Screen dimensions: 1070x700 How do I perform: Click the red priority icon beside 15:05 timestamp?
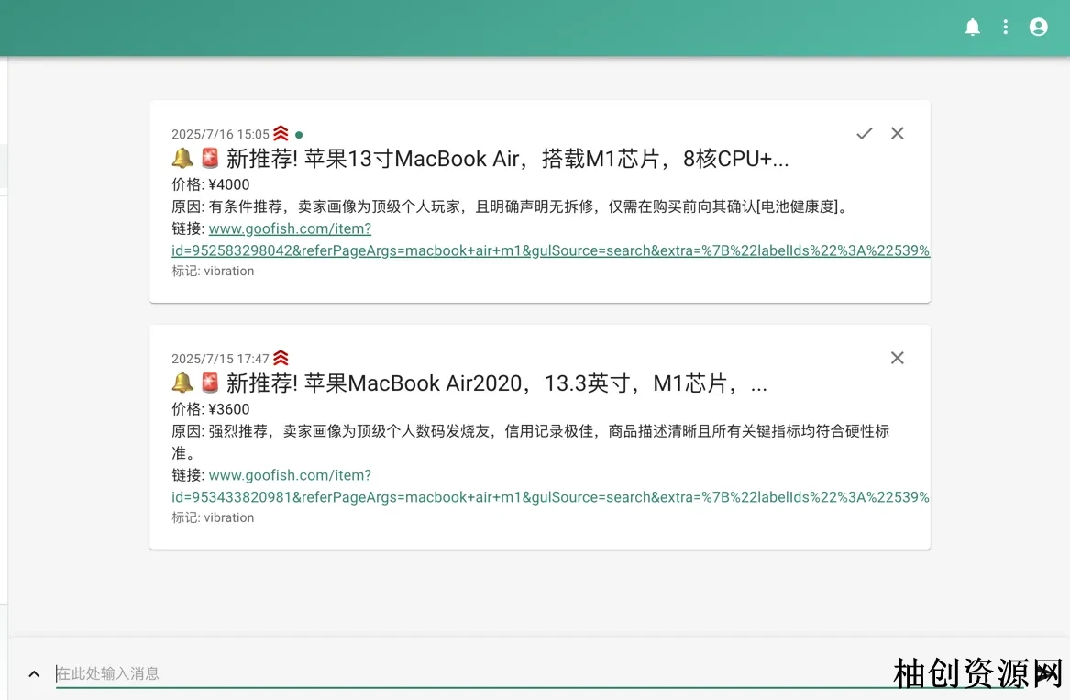281,134
